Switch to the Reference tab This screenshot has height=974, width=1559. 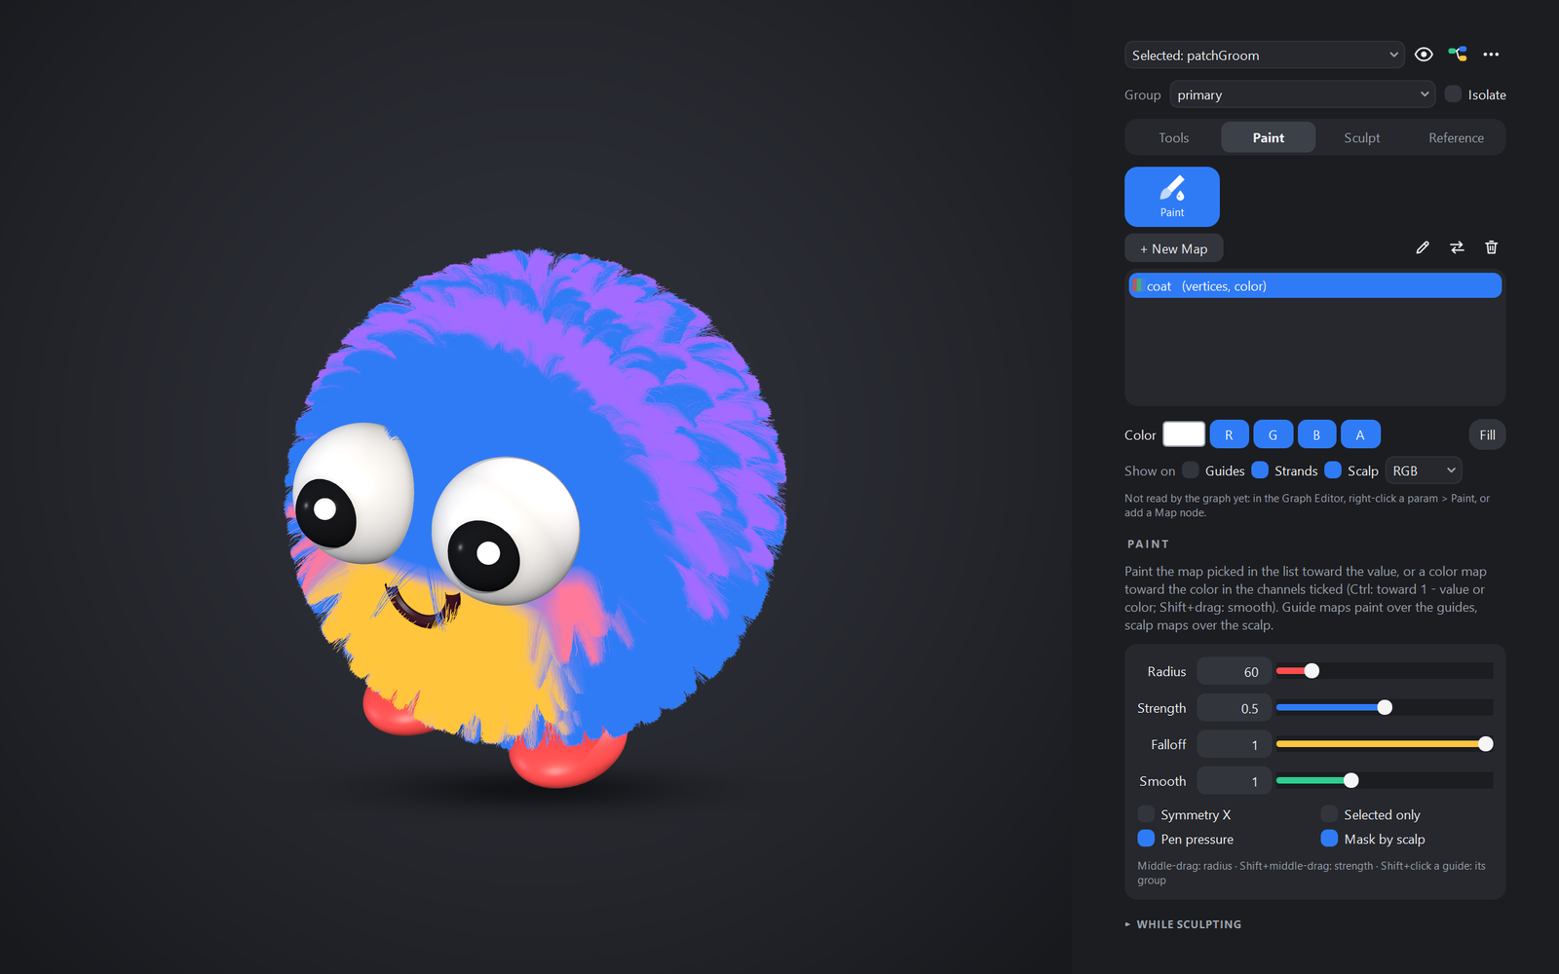click(1456, 137)
